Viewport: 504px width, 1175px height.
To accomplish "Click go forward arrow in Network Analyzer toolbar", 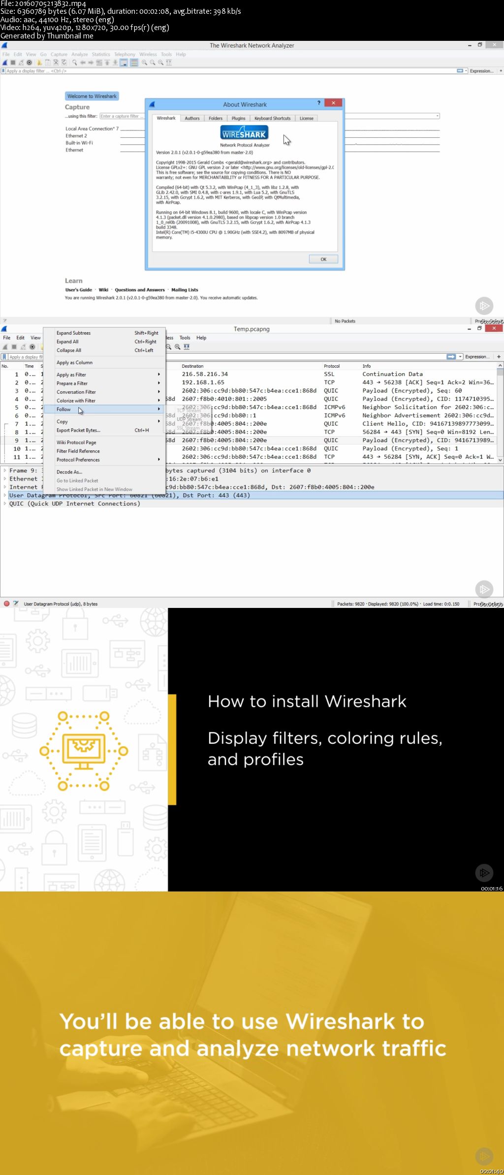I will click(91, 63).
